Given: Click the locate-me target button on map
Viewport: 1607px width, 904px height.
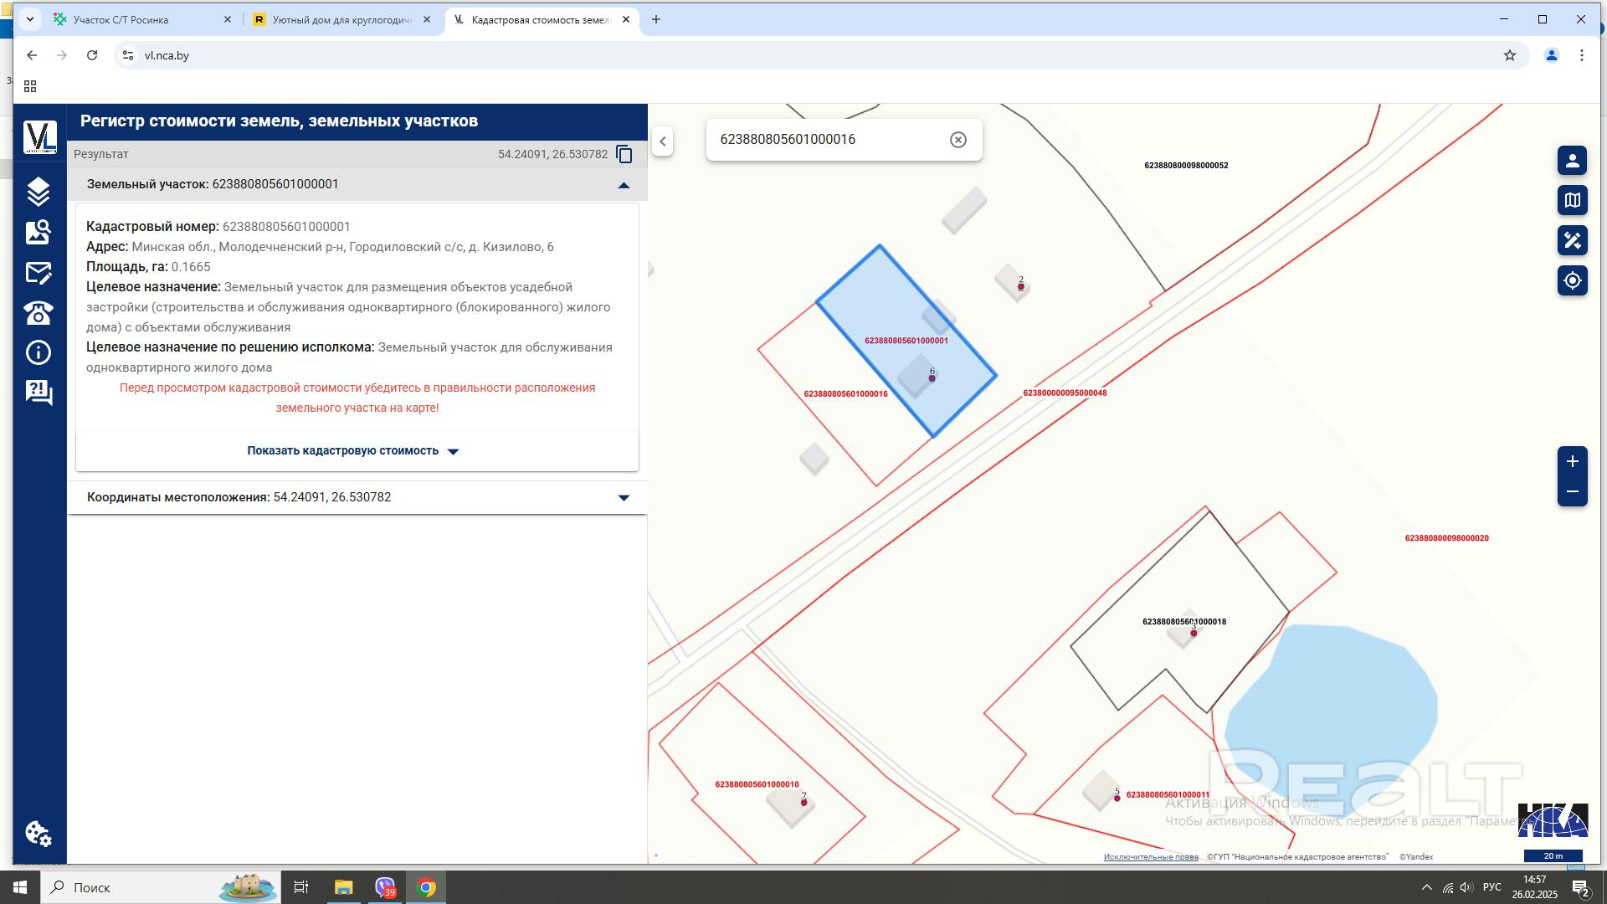Looking at the screenshot, I should click(1572, 280).
